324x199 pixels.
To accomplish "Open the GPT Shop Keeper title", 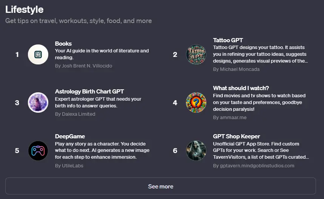I will (236, 136).
